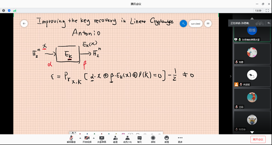Open the Share Screen (共享屏幕) option
The width and height of the screenshot is (272, 145).
click(x=102, y=140)
